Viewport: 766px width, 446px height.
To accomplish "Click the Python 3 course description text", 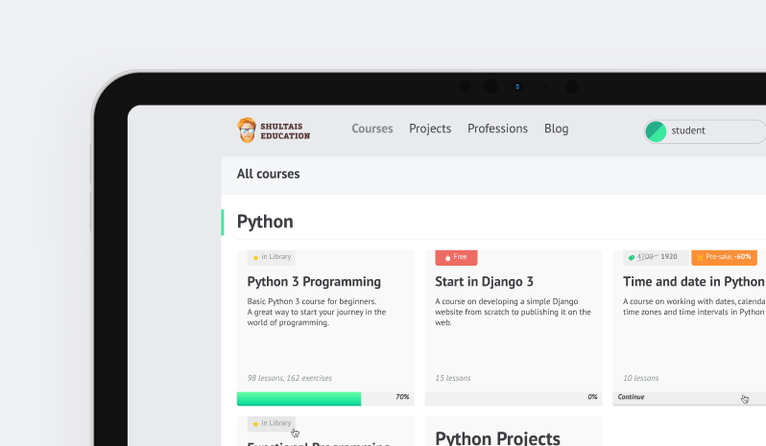I will coord(317,312).
